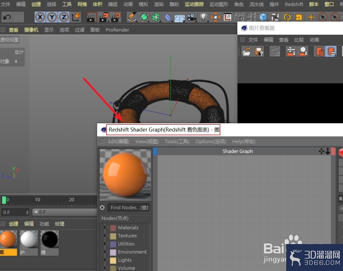Expand the Environment node category

coord(106,252)
